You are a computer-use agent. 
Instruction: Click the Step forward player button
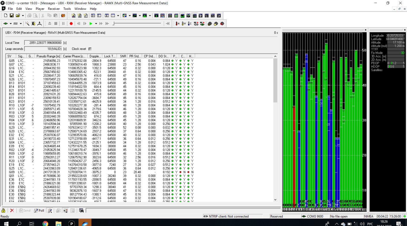point(85,23)
